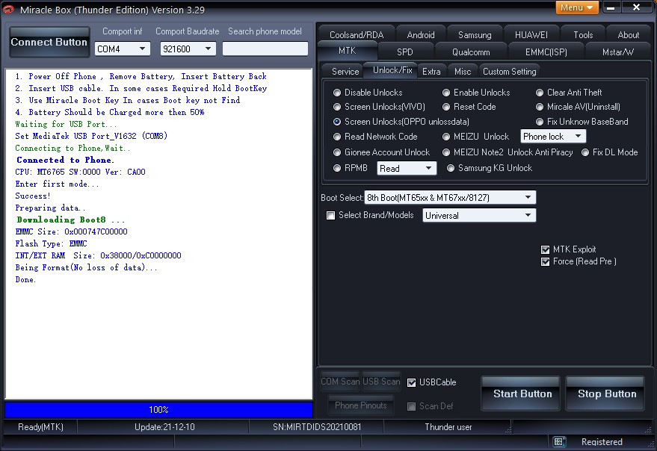This screenshot has height=451, width=657.
Task: Select the Samsung KG Unlock radio option
Action: point(451,168)
